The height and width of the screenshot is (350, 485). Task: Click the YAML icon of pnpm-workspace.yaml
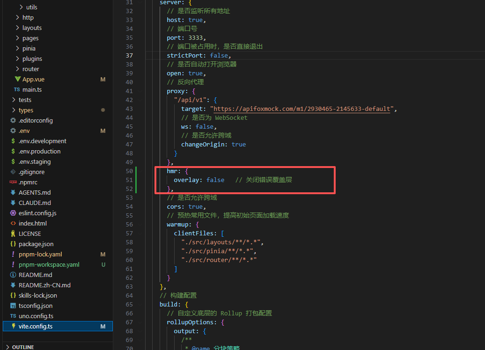pyautogui.click(x=13, y=264)
